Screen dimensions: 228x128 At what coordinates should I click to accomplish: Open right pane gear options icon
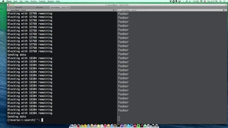point(224,10)
